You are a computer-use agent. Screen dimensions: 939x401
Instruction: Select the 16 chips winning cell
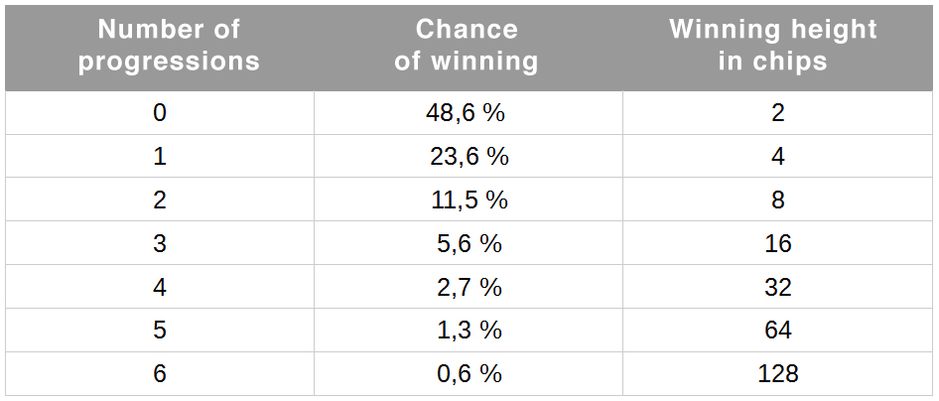(x=777, y=244)
